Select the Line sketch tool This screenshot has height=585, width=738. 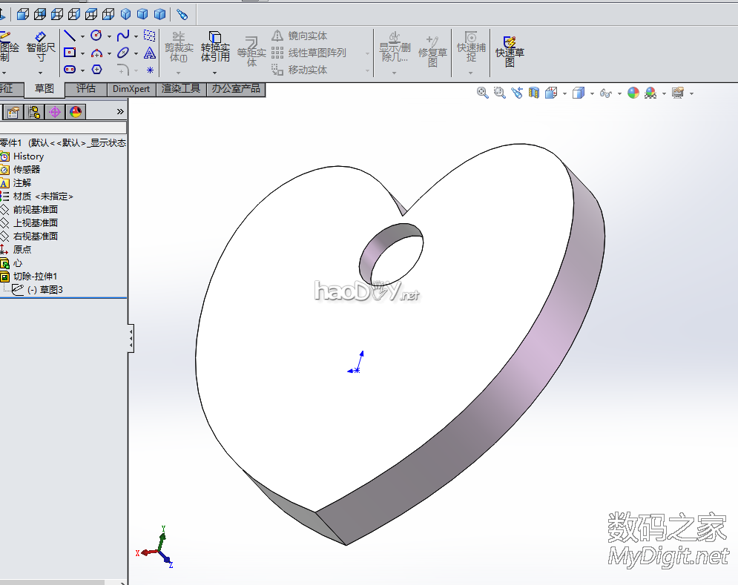(x=70, y=36)
